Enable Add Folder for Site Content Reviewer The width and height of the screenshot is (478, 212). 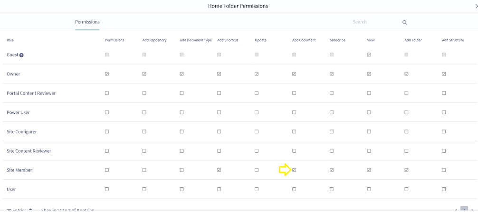pos(406,151)
